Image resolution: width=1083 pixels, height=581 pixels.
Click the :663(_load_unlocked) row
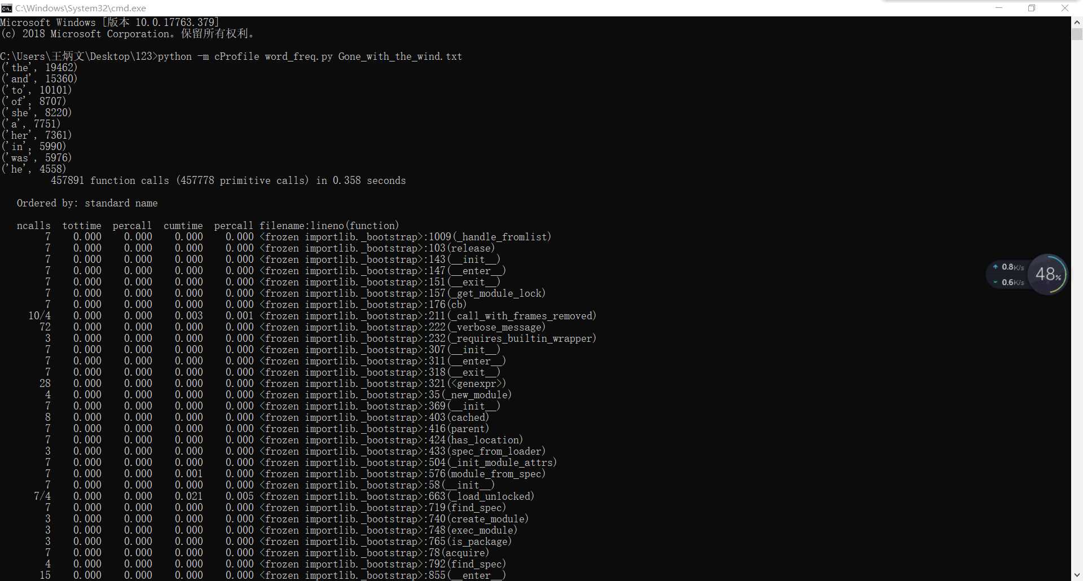point(284,496)
